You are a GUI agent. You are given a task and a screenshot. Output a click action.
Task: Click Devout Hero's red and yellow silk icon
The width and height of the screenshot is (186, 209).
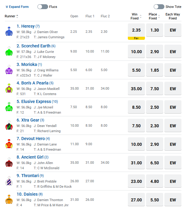(9, 144)
